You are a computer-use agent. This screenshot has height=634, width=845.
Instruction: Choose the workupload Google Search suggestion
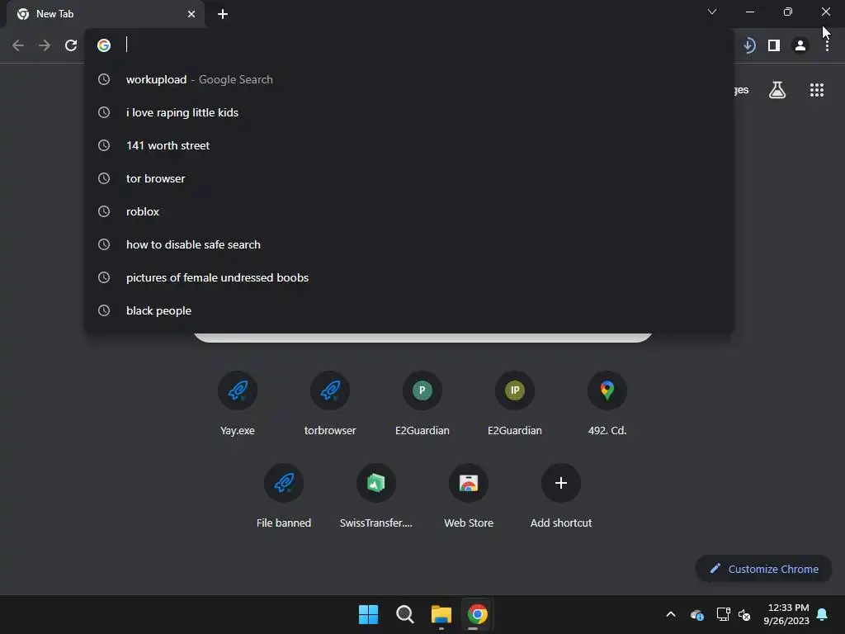[409, 79]
